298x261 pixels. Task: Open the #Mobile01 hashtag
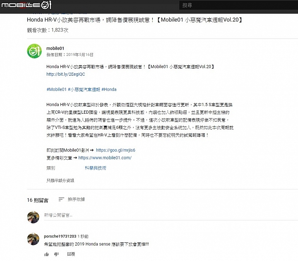point(56,89)
